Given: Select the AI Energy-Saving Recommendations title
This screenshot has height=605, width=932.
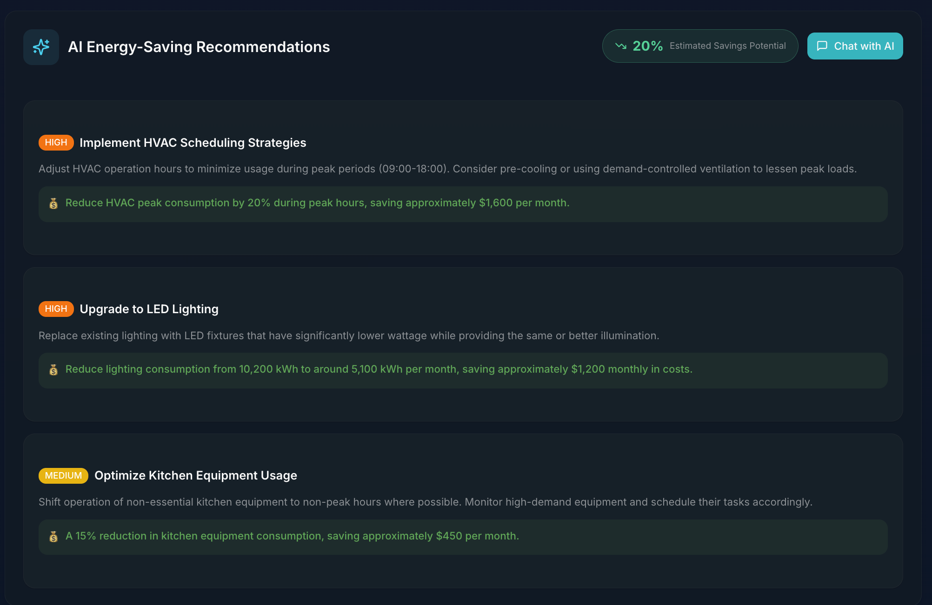Looking at the screenshot, I should click(x=200, y=46).
